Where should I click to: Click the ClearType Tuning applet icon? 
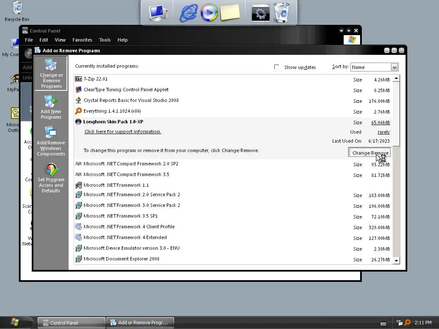[x=78, y=90]
